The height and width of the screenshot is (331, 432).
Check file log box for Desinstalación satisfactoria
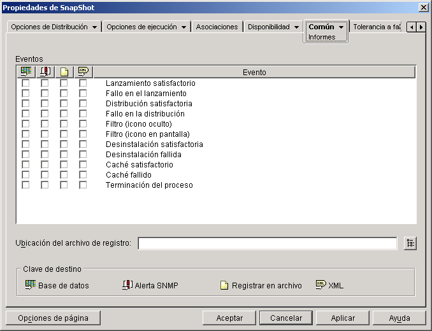click(64, 144)
